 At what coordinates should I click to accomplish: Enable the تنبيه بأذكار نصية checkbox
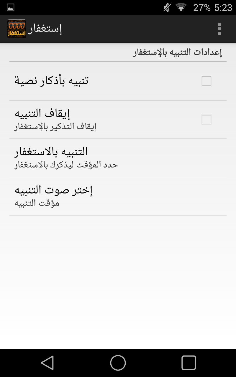tap(206, 81)
